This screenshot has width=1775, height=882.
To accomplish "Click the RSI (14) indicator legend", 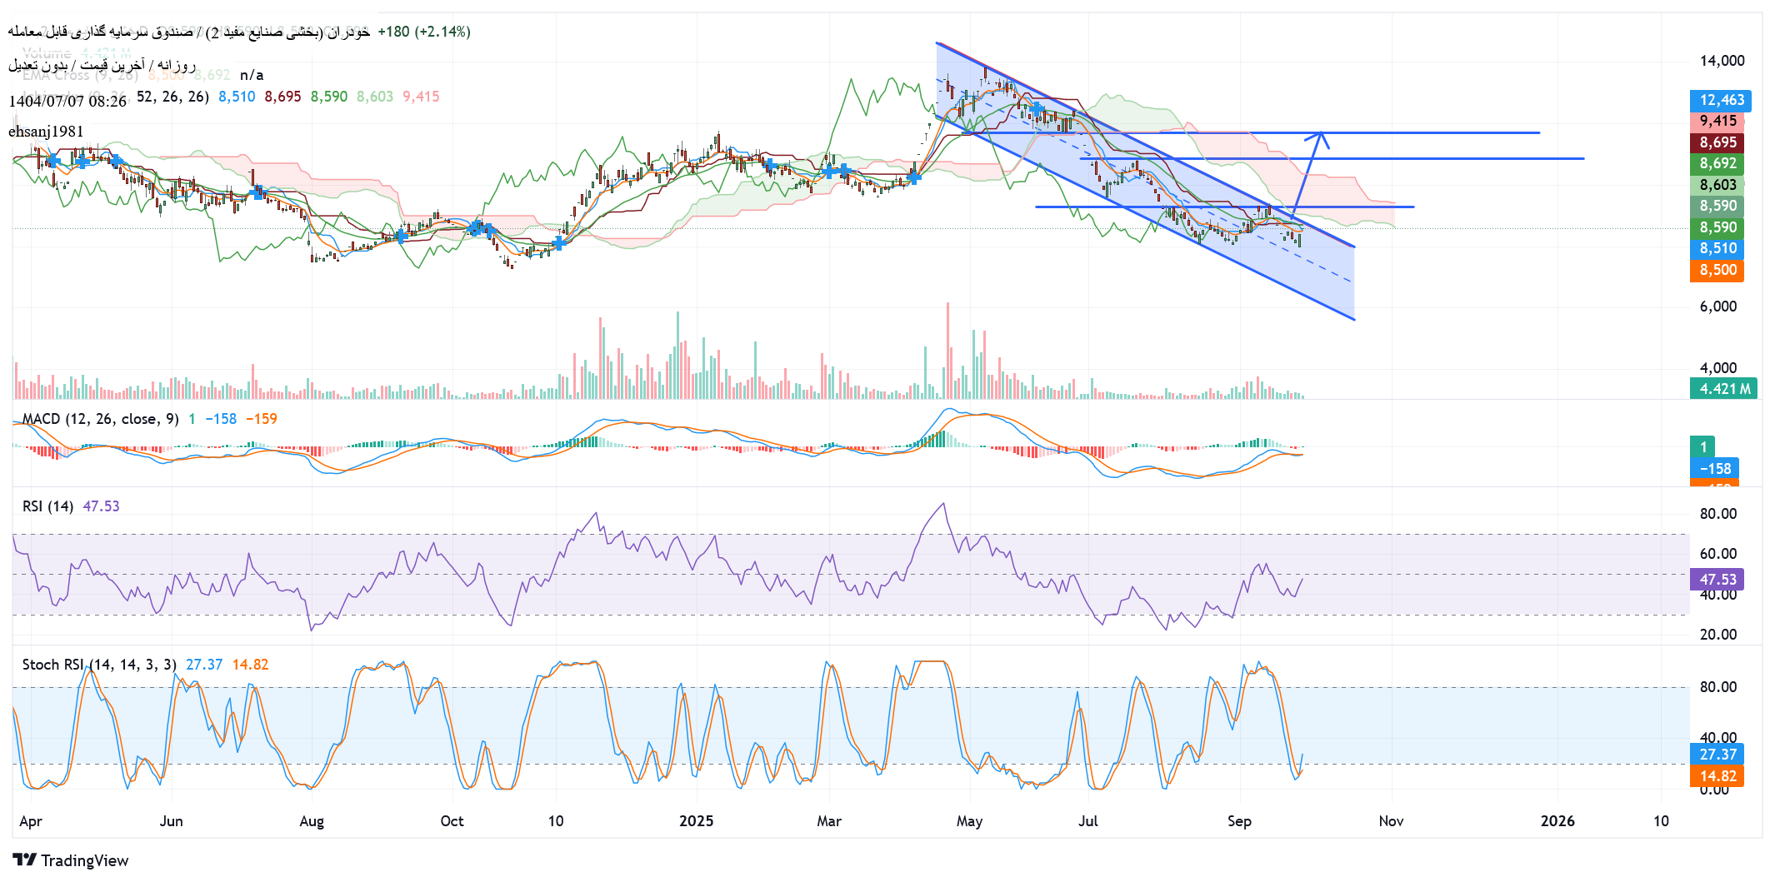I will (47, 506).
